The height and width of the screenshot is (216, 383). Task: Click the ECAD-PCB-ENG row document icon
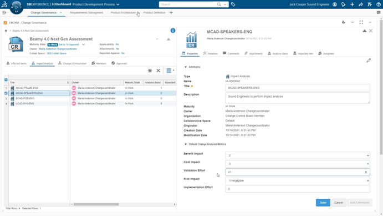click(x=12, y=98)
